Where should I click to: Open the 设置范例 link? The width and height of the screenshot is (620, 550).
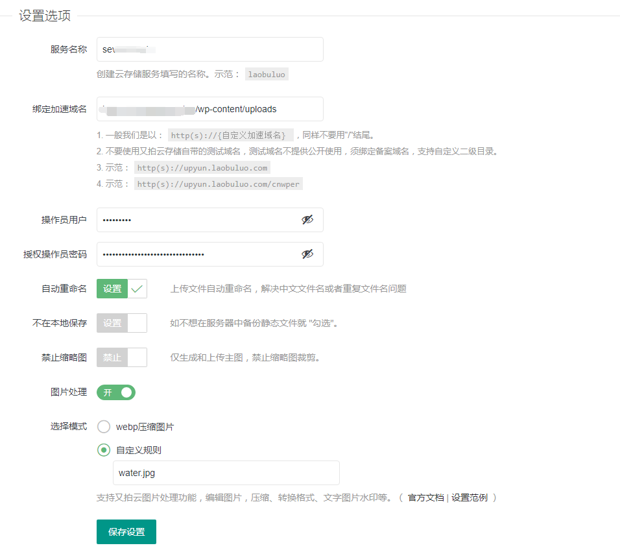[x=470, y=497]
